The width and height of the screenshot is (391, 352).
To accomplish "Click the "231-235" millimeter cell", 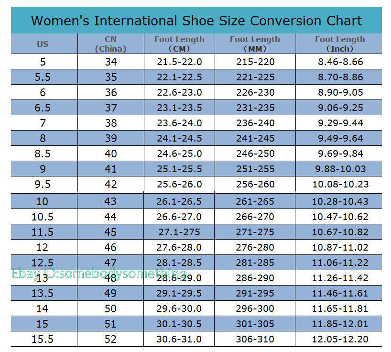I will [x=255, y=108].
